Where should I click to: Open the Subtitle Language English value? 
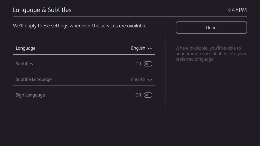point(138,80)
